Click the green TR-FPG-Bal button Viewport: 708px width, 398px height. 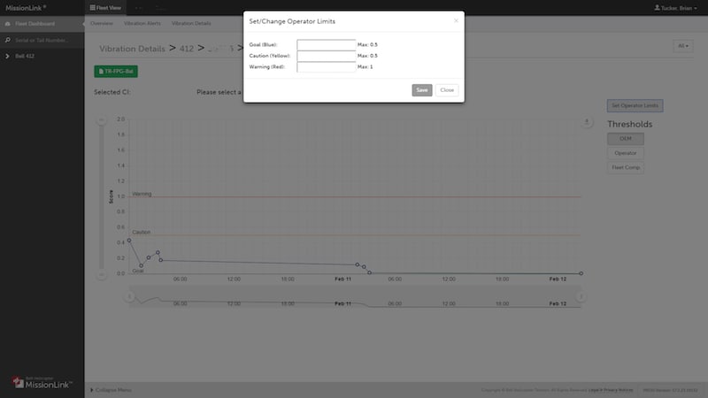115,71
